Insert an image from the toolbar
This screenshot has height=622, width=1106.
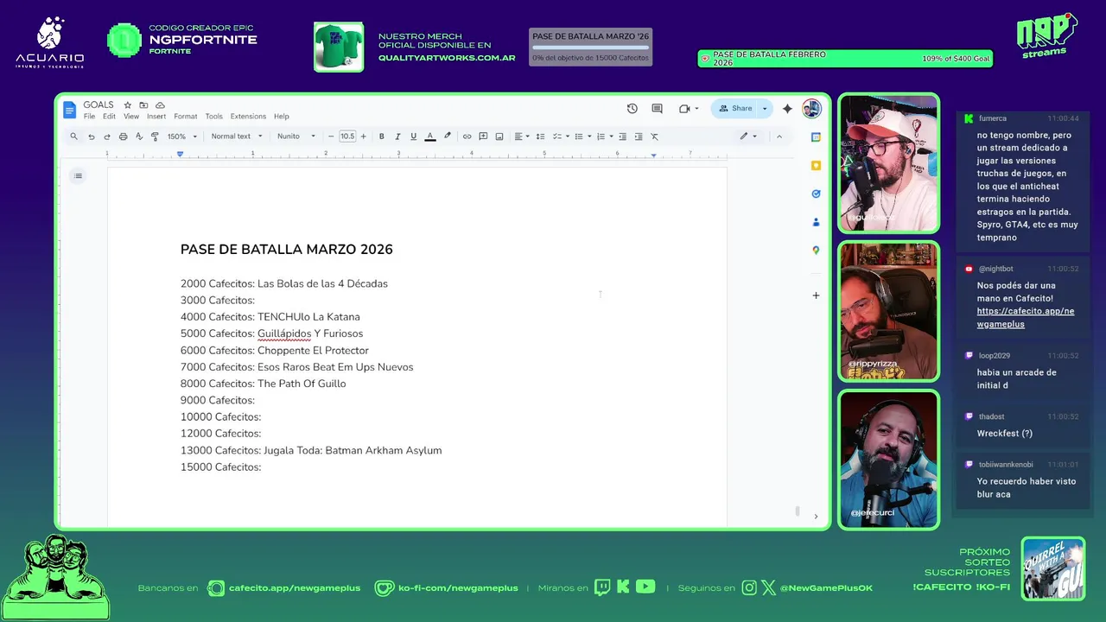click(x=499, y=136)
